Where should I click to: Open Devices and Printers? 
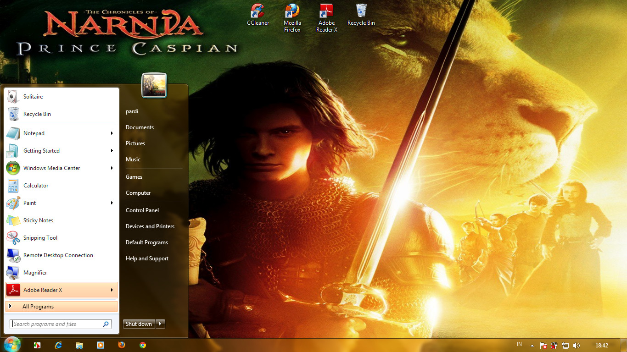151,226
